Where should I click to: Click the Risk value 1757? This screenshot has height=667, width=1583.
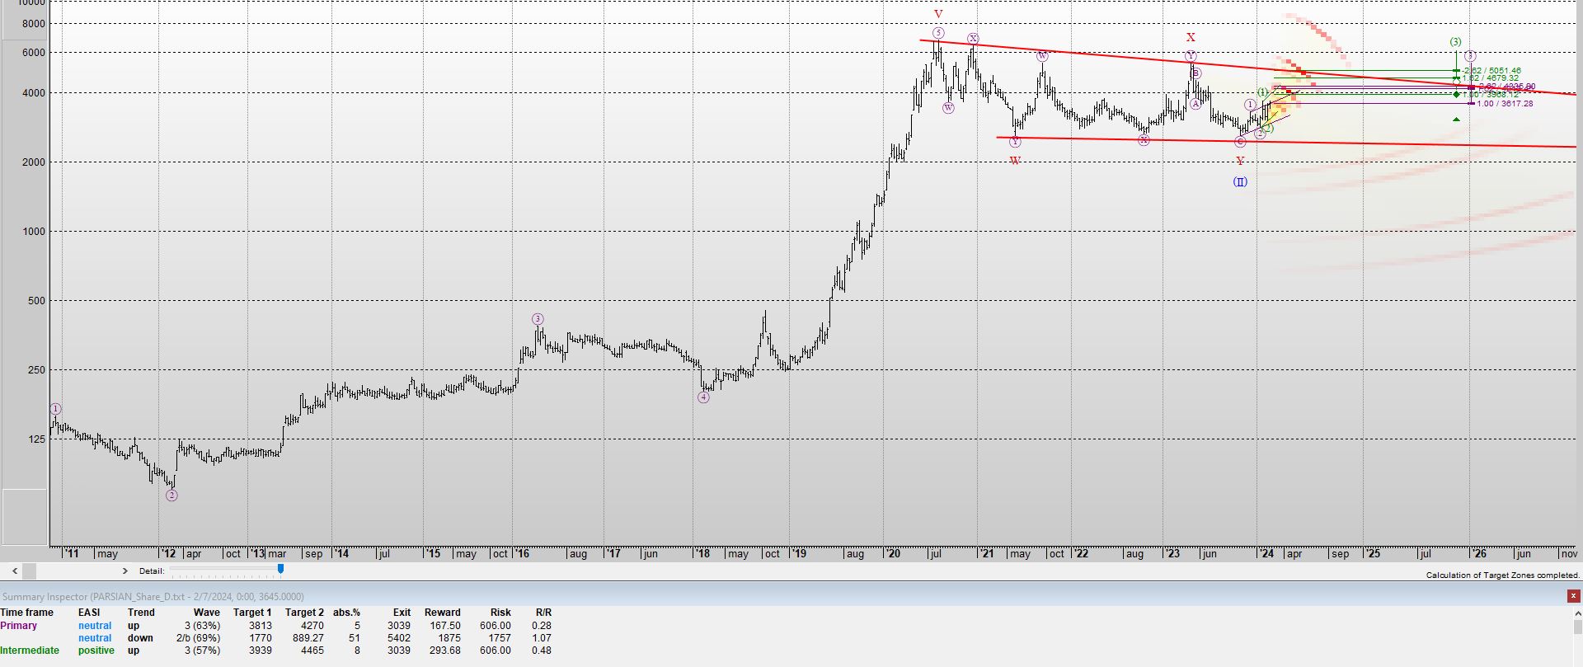pyautogui.click(x=500, y=638)
